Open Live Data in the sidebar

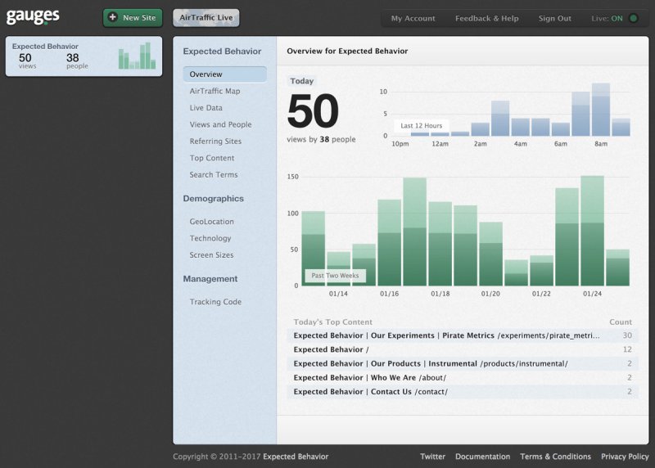tap(206, 108)
